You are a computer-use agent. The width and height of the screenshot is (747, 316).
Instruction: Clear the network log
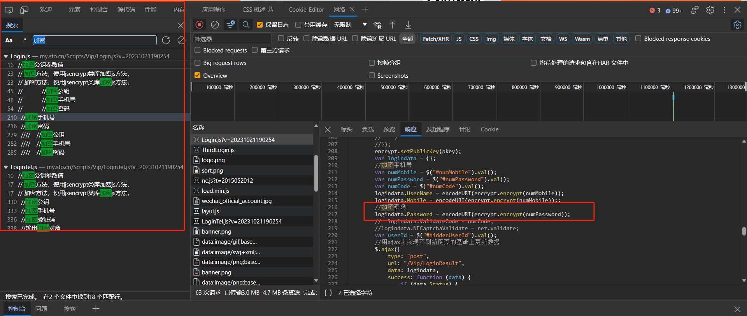pos(215,25)
